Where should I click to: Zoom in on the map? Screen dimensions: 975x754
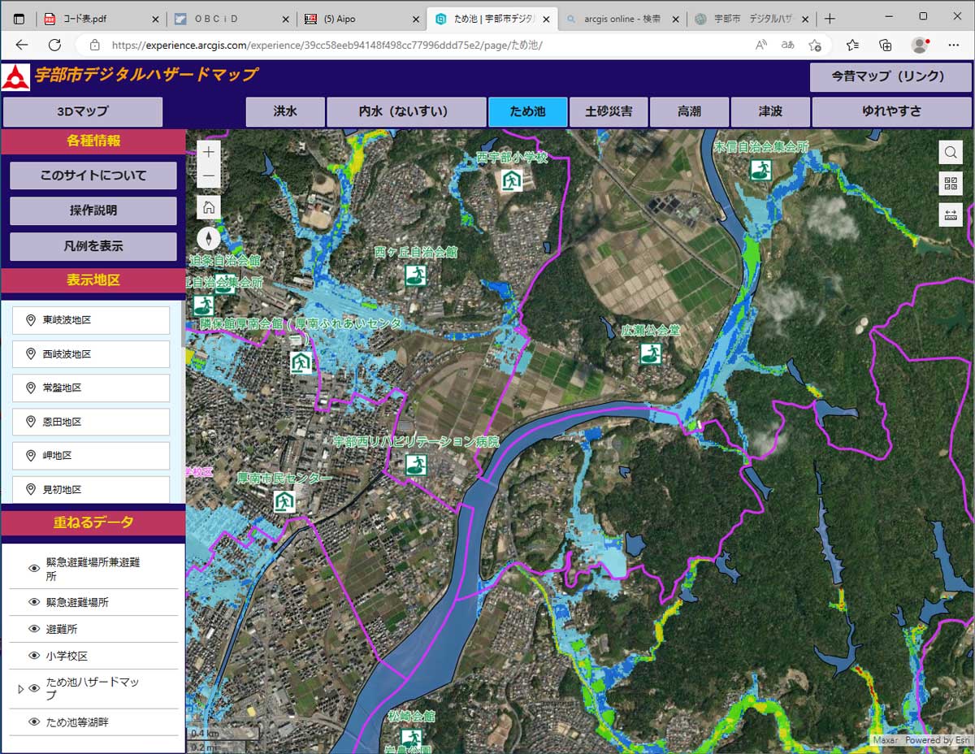pos(209,152)
